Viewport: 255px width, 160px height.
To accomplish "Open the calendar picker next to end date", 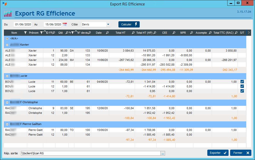I will point(65,24).
